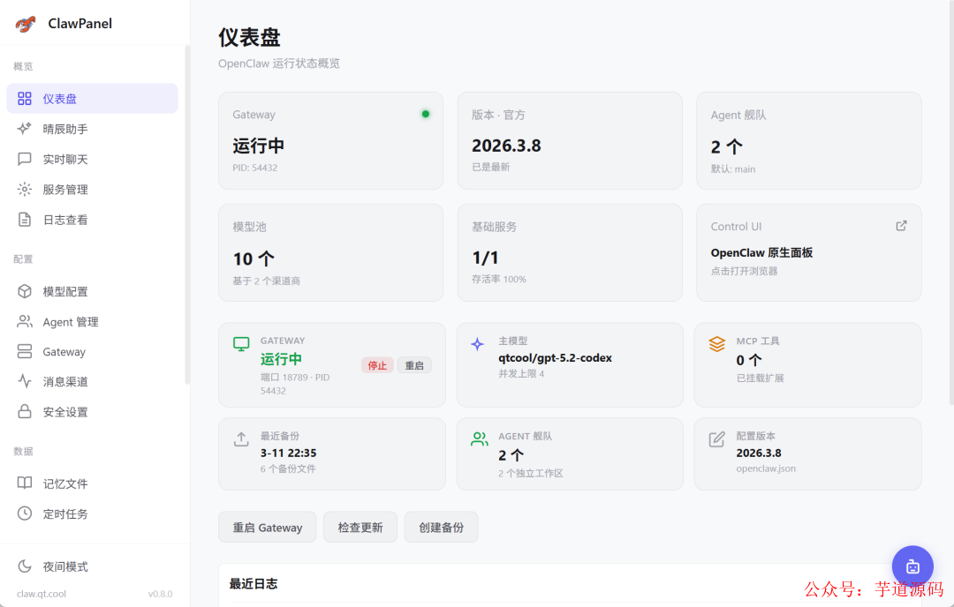Click the main page vertical scrollbar

951,204
